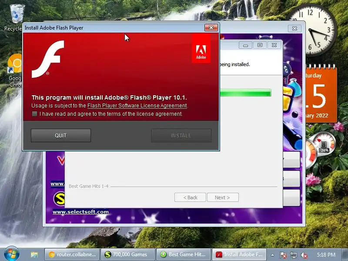Image resolution: width=348 pixels, height=261 pixels.
Task: Click the network tray icon
Action: pos(293,255)
